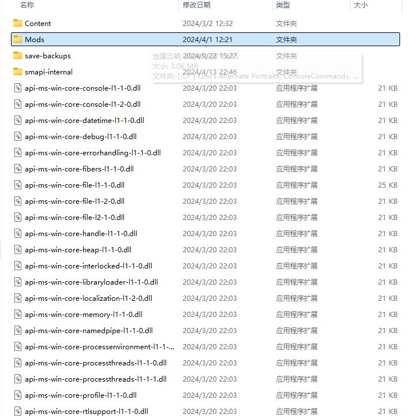The width and height of the screenshot is (411, 418).
Task: Click the api-ms-win-core-errorhandling-l1-1-0.dll file icon
Action: (18, 152)
